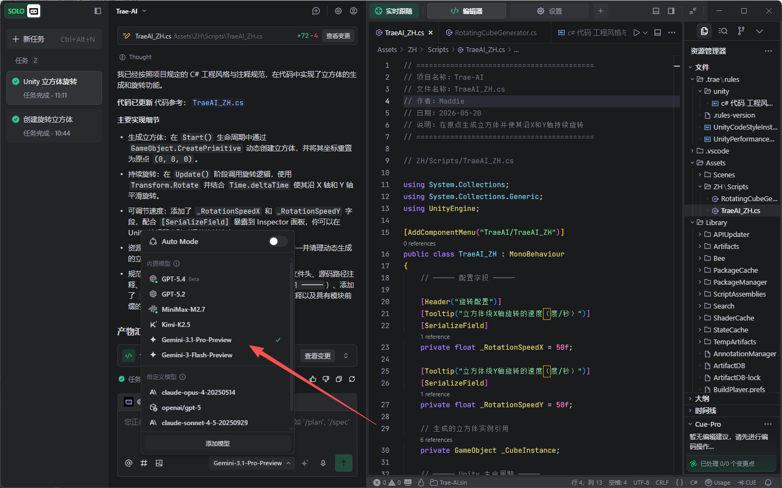Attach an image with the picture icon
This screenshot has height=488, width=782.
point(159,463)
